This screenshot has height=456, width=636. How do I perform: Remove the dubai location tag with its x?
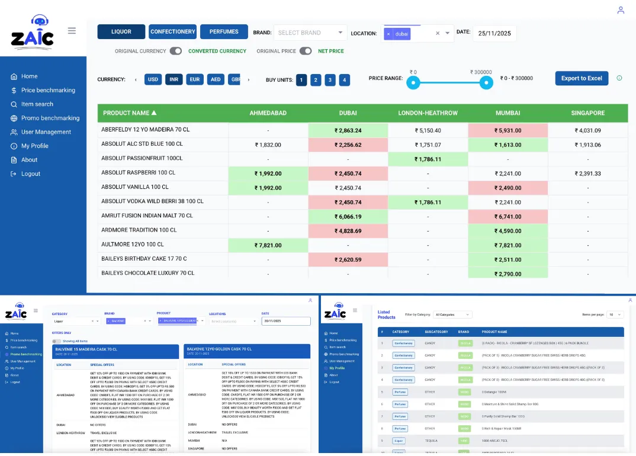coord(388,34)
